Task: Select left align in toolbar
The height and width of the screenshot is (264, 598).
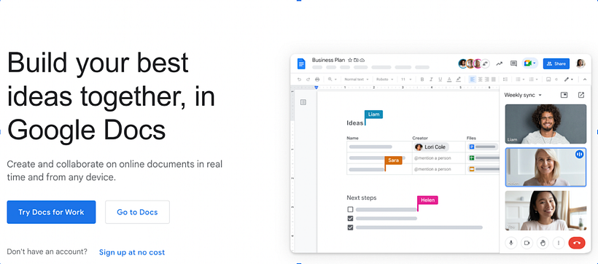Action: pos(473,79)
